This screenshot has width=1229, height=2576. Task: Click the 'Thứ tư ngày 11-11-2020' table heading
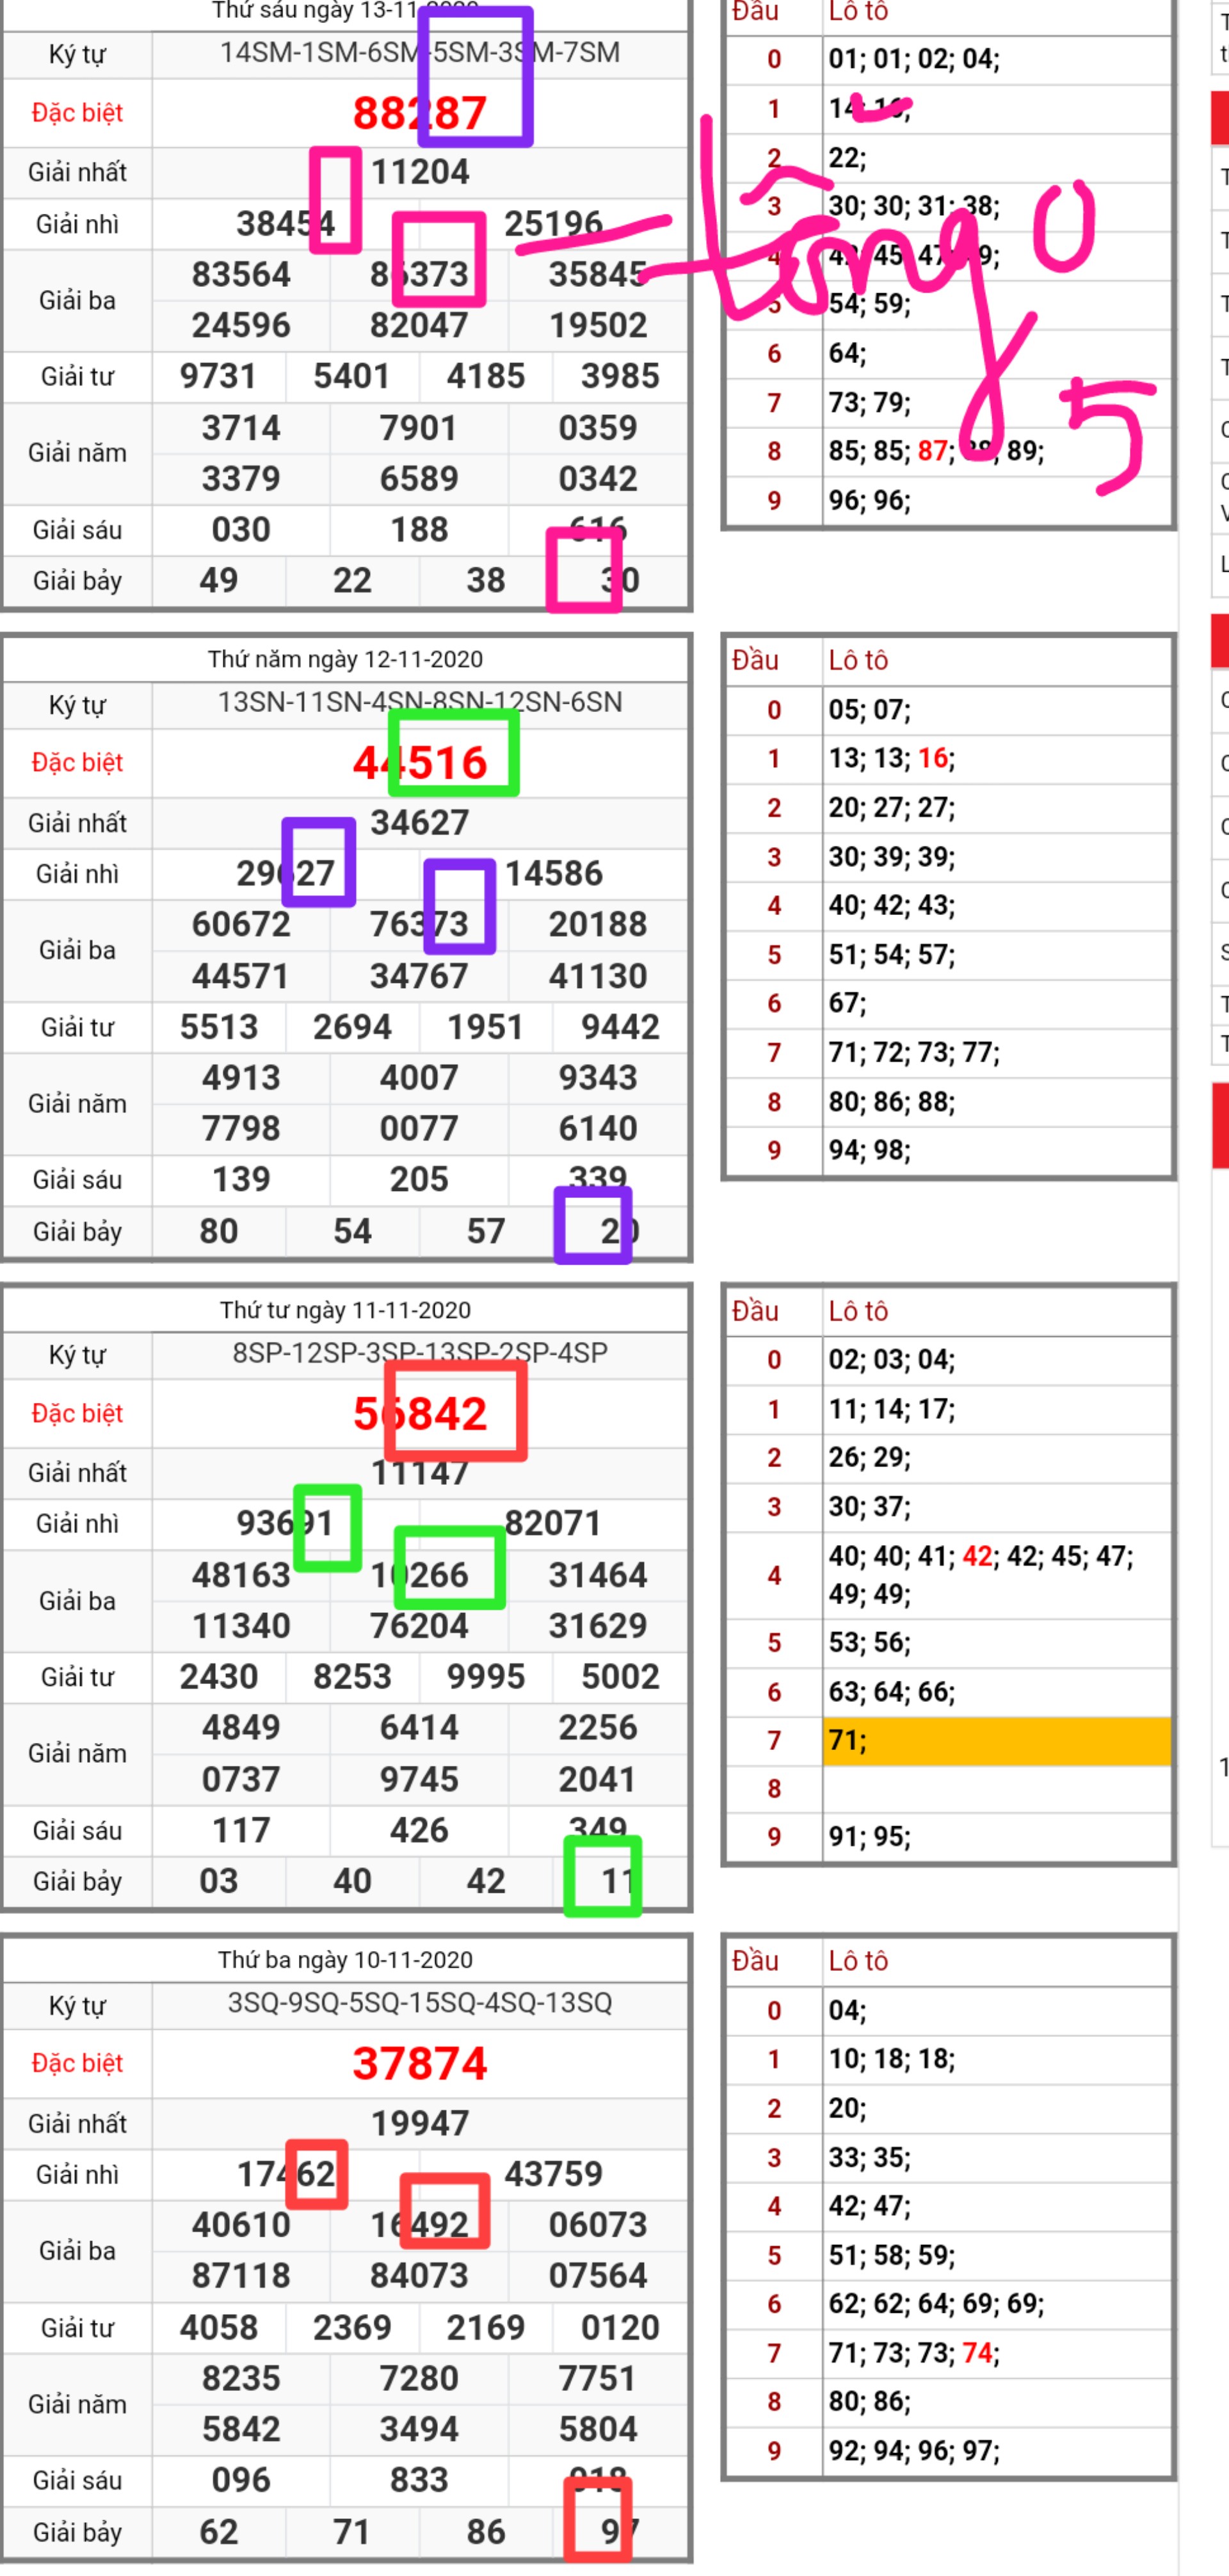click(x=345, y=1310)
